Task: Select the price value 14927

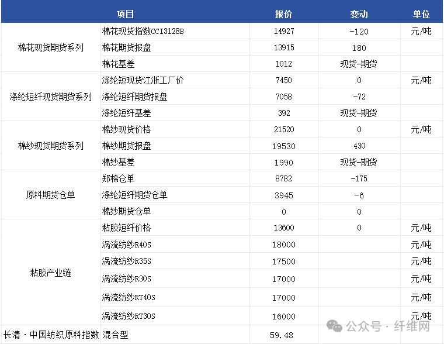Action: point(284,31)
